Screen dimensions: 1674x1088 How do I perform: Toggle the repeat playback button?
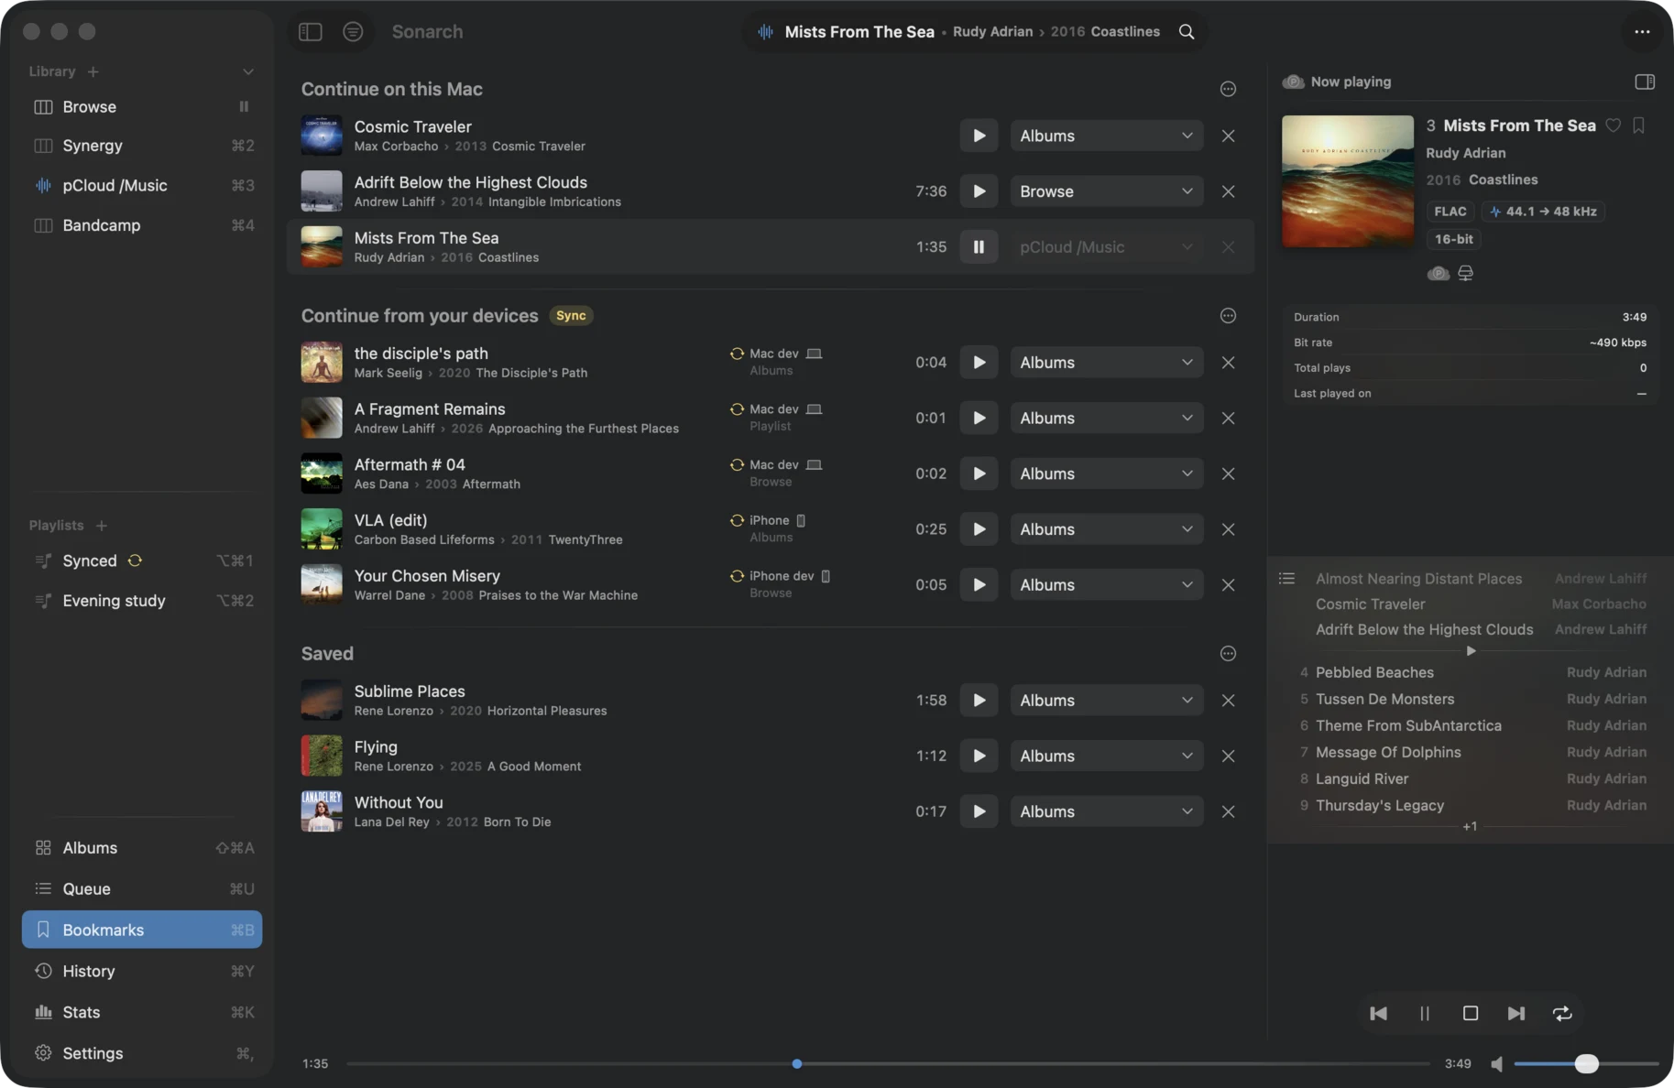[x=1562, y=1013]
